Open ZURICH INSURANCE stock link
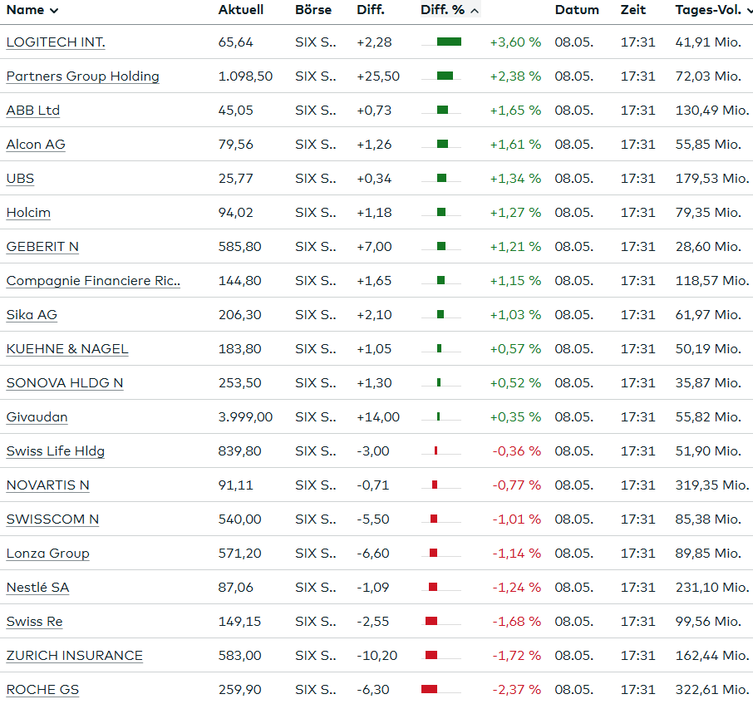This screenshot has height=704, width=753. (x=75, y=656)
